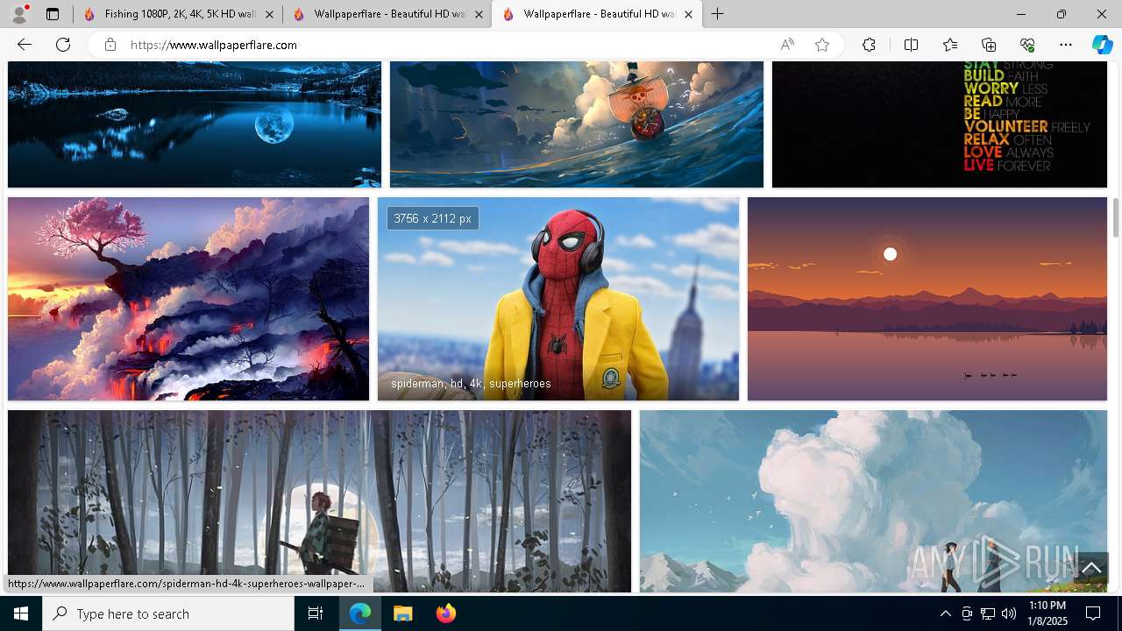Open Microsoft Edge from the taskbar
The width and height of the screenshot is (1122, 631).
(x=360, y=613)
